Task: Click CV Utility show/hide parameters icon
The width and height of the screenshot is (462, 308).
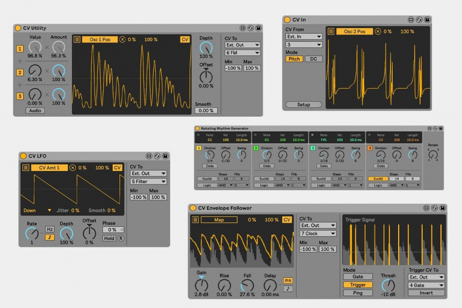Action: coord(242,28)
